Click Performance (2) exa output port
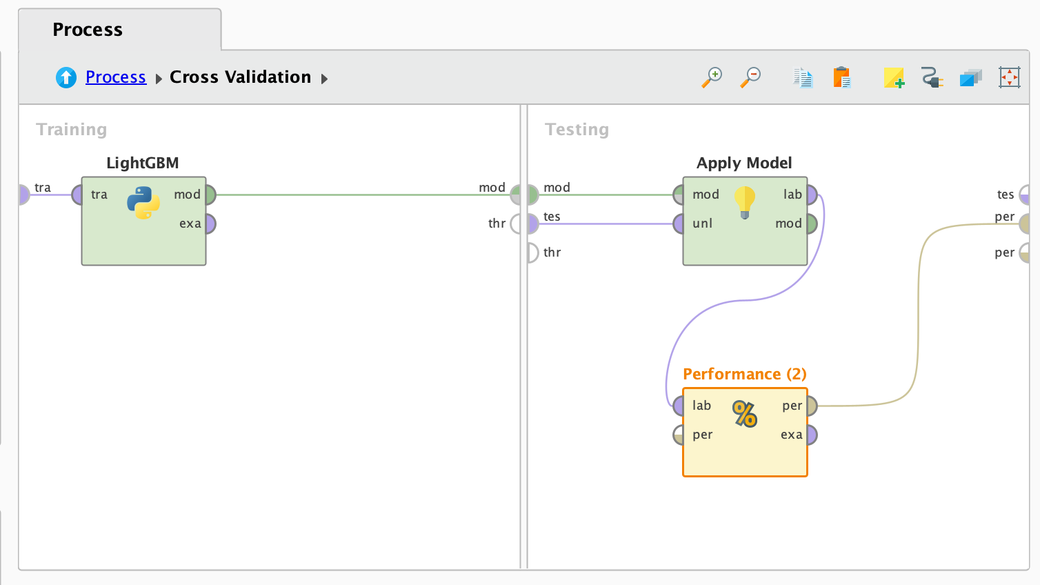Image resolution: width=1040 pixels, height=585 pixels. pos(812,435)
